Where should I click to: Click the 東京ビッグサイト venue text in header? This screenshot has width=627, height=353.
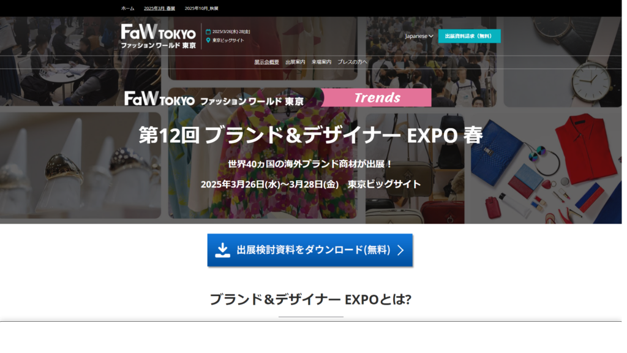click(x=228, y=40)
